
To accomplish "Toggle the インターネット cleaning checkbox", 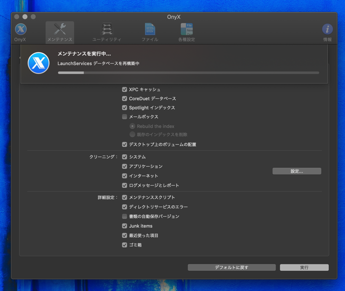I will [125, 176].
